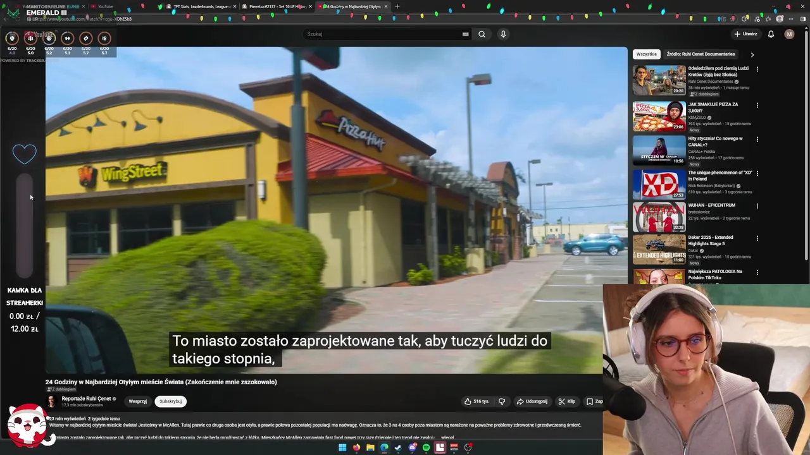
Task: Open the account avatar M menu
Action: 789,34
